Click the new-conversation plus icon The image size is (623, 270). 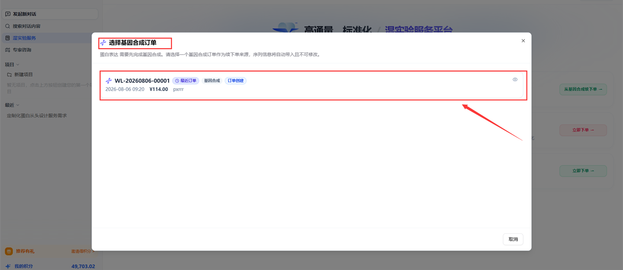coord(8,14)
